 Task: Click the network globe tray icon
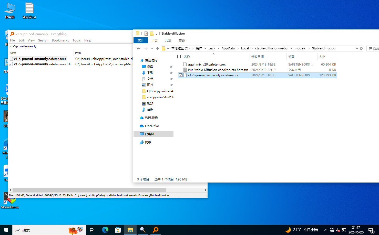[332, 230]
